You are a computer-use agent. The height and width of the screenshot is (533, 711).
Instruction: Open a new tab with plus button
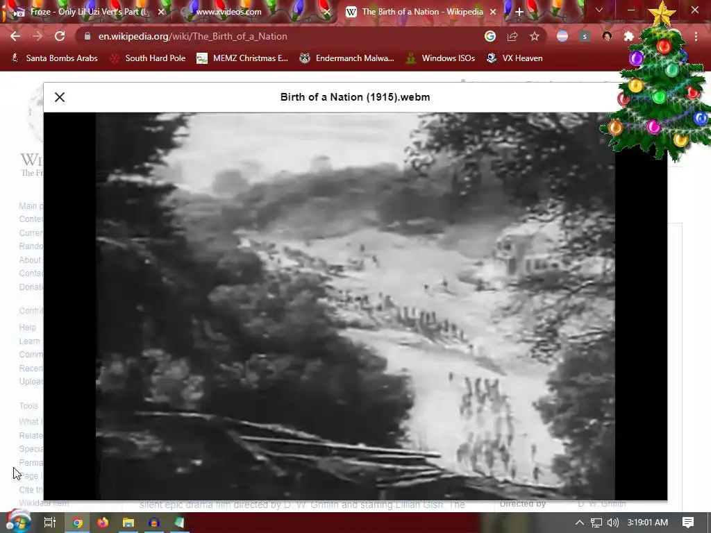click(519, 12)
